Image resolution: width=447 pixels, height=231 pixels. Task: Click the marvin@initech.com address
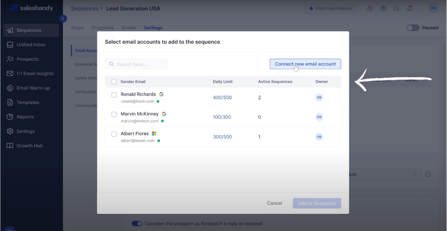pyautogui.click(x=139, y=121)
